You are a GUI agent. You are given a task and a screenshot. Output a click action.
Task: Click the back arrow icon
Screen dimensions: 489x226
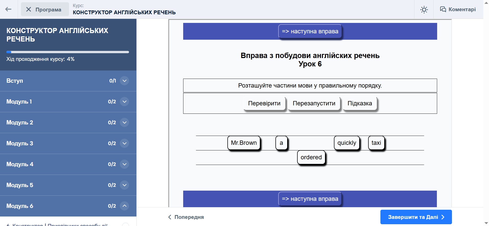pyautogui.click(x=8, y=9)
